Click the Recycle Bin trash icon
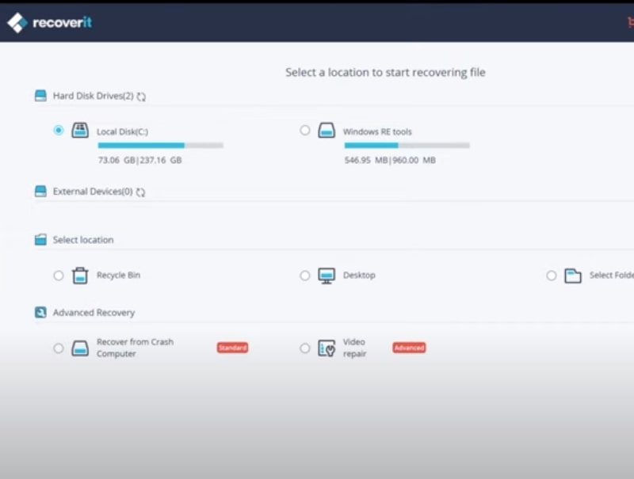The image size is (634, 479). tap(80, 276)
